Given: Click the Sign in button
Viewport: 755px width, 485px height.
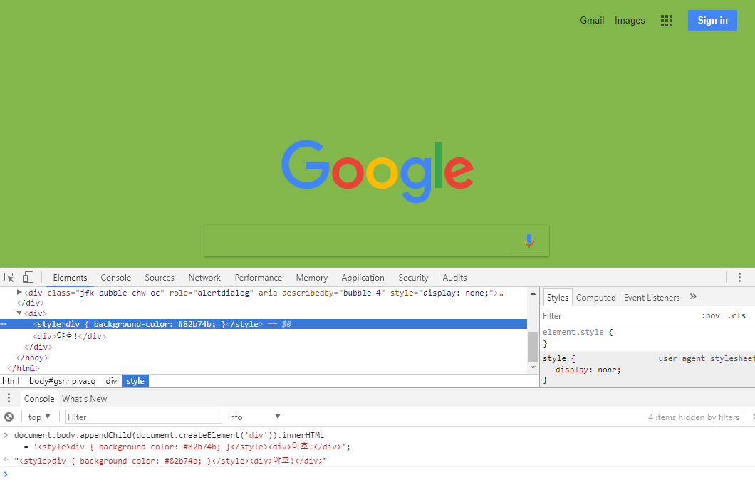Looking at the screenshot, I should click(712, 20).
